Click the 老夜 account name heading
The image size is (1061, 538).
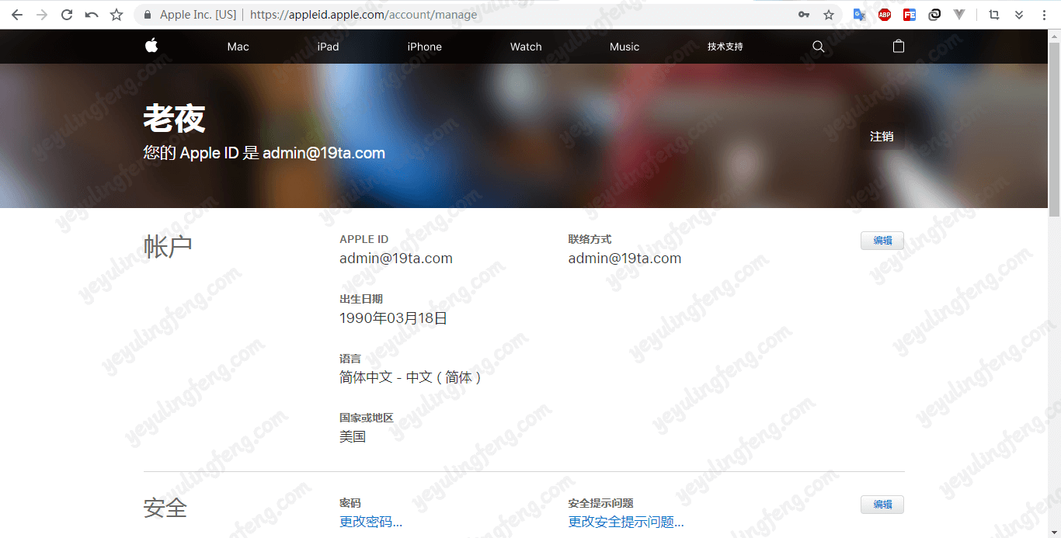[x=174, y=119]
